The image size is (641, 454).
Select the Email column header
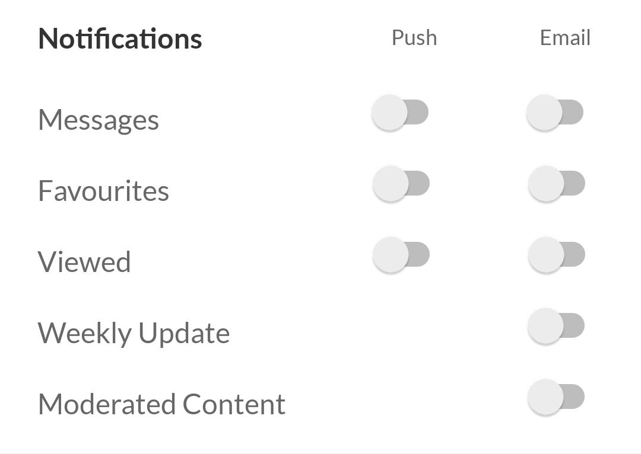coord(565,38)
